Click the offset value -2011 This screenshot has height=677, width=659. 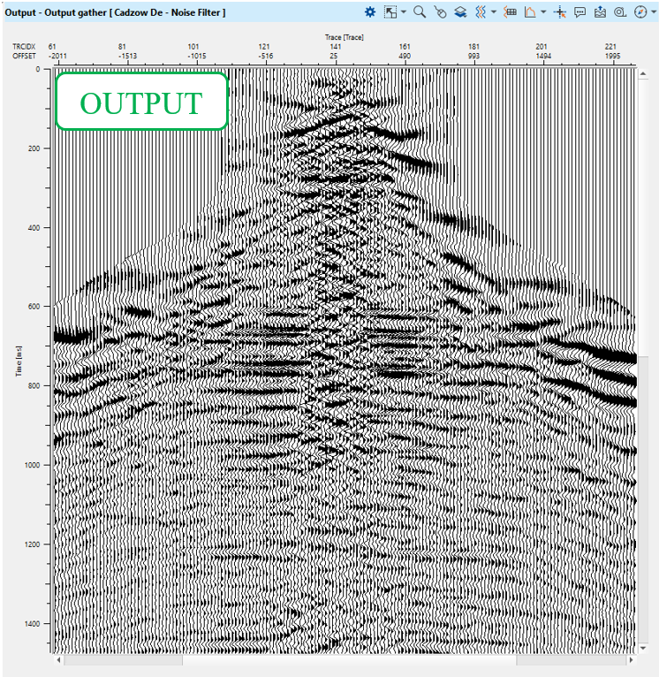pyautogui.click(x=57, y=57)
